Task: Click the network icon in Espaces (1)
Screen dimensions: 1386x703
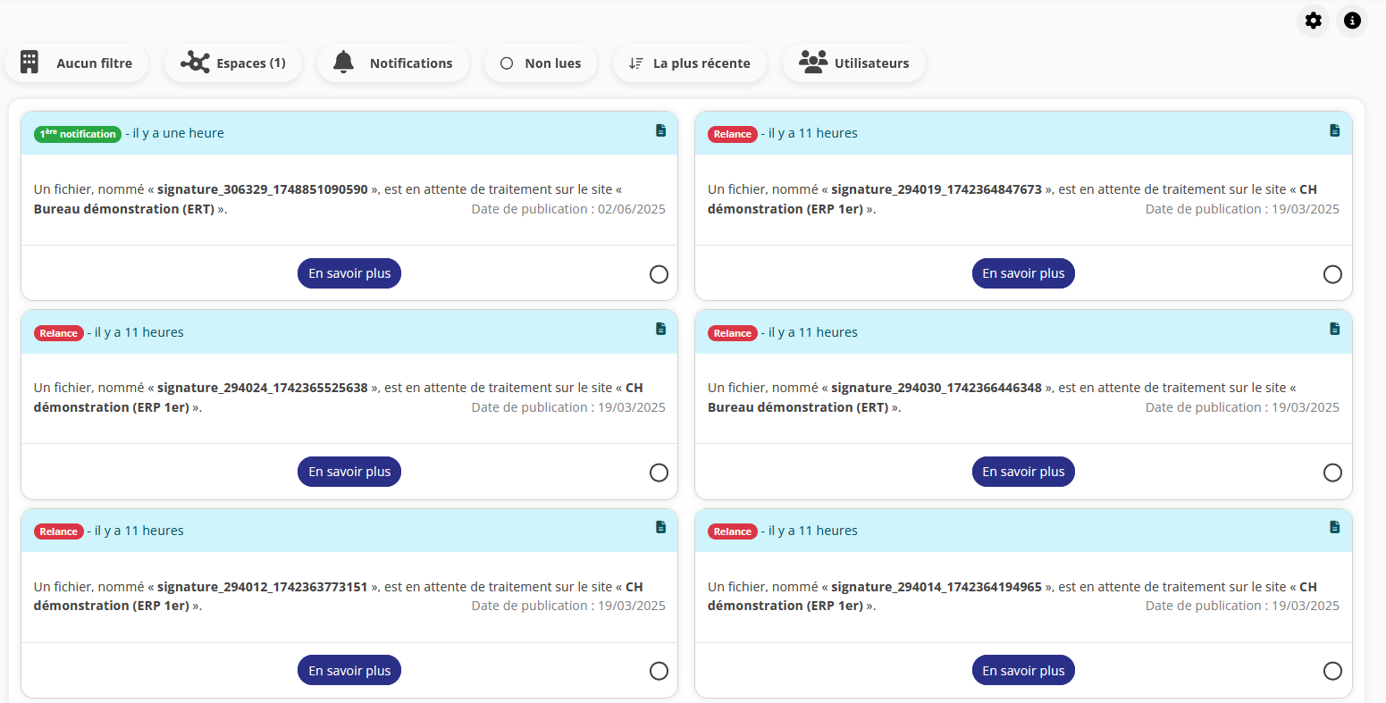Action: click(195, 63)
